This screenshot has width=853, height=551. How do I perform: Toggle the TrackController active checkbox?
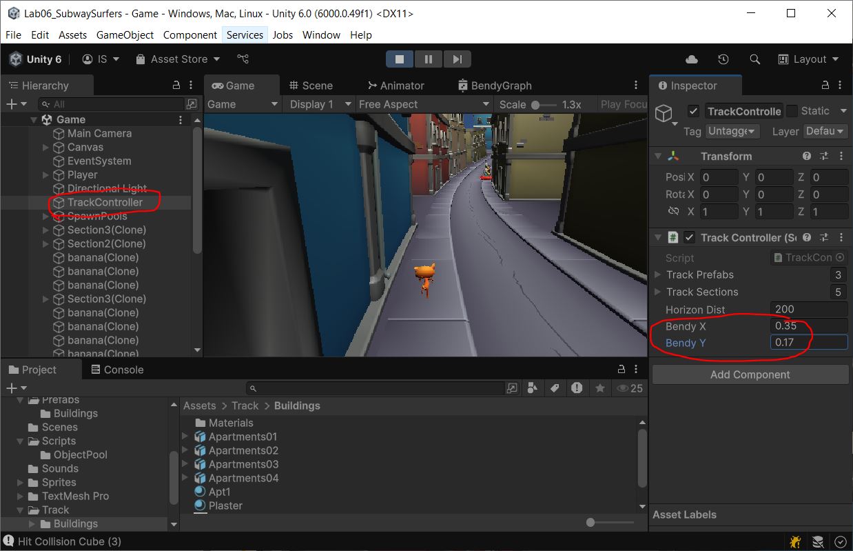pyautogui.click(x=694, y=111)
